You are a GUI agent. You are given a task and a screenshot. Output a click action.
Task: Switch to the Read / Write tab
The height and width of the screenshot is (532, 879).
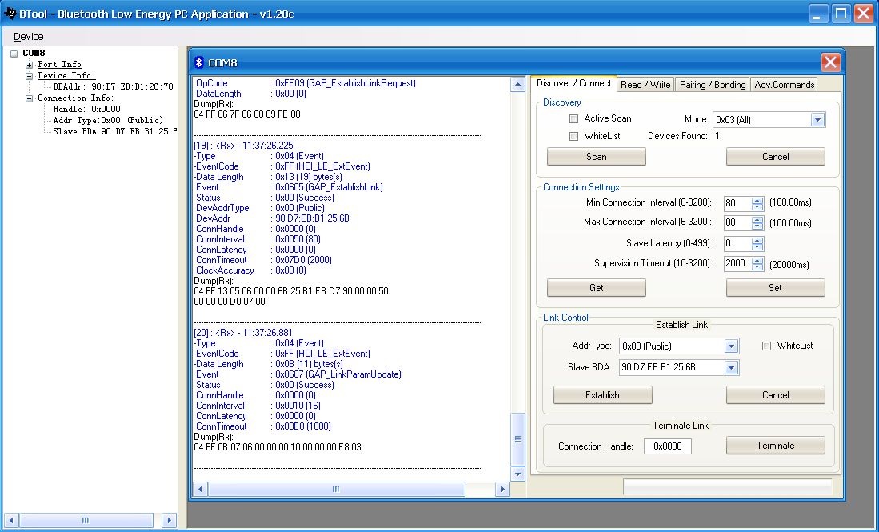tap(645, 85)
